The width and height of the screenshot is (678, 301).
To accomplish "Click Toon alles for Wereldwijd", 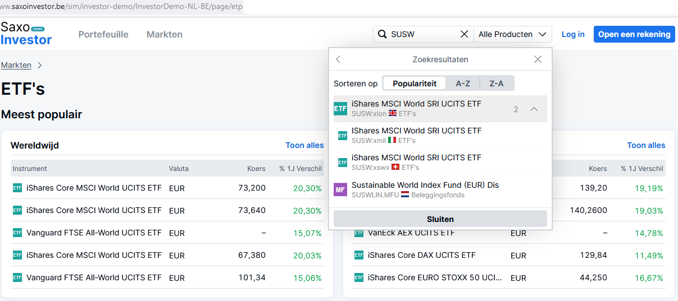I will (x=304, y=145).
